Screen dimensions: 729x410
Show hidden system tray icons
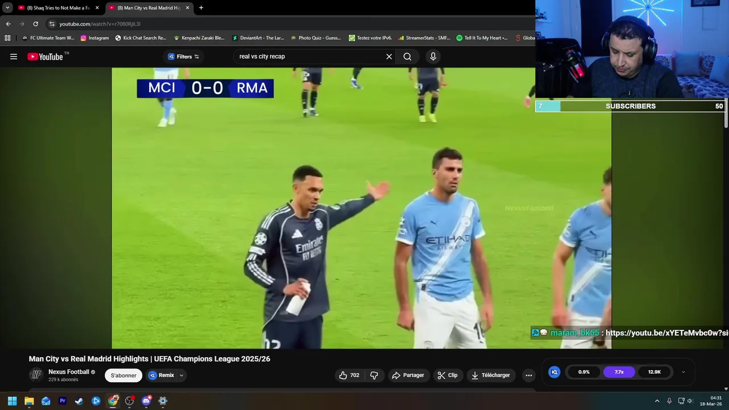(657, 401)
